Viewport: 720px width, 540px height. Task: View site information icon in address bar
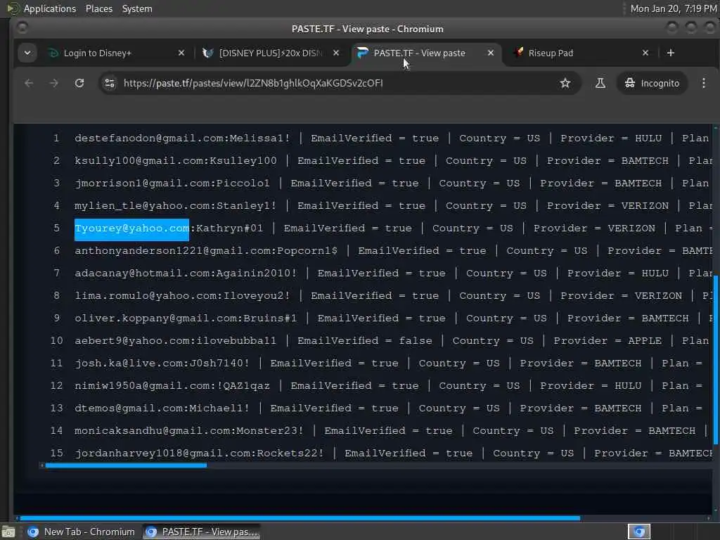point(110,83)
